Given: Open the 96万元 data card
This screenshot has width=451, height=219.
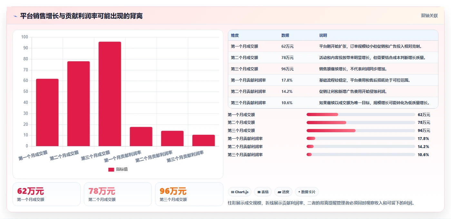Looking at the screenshot, I should click(189, 194).
